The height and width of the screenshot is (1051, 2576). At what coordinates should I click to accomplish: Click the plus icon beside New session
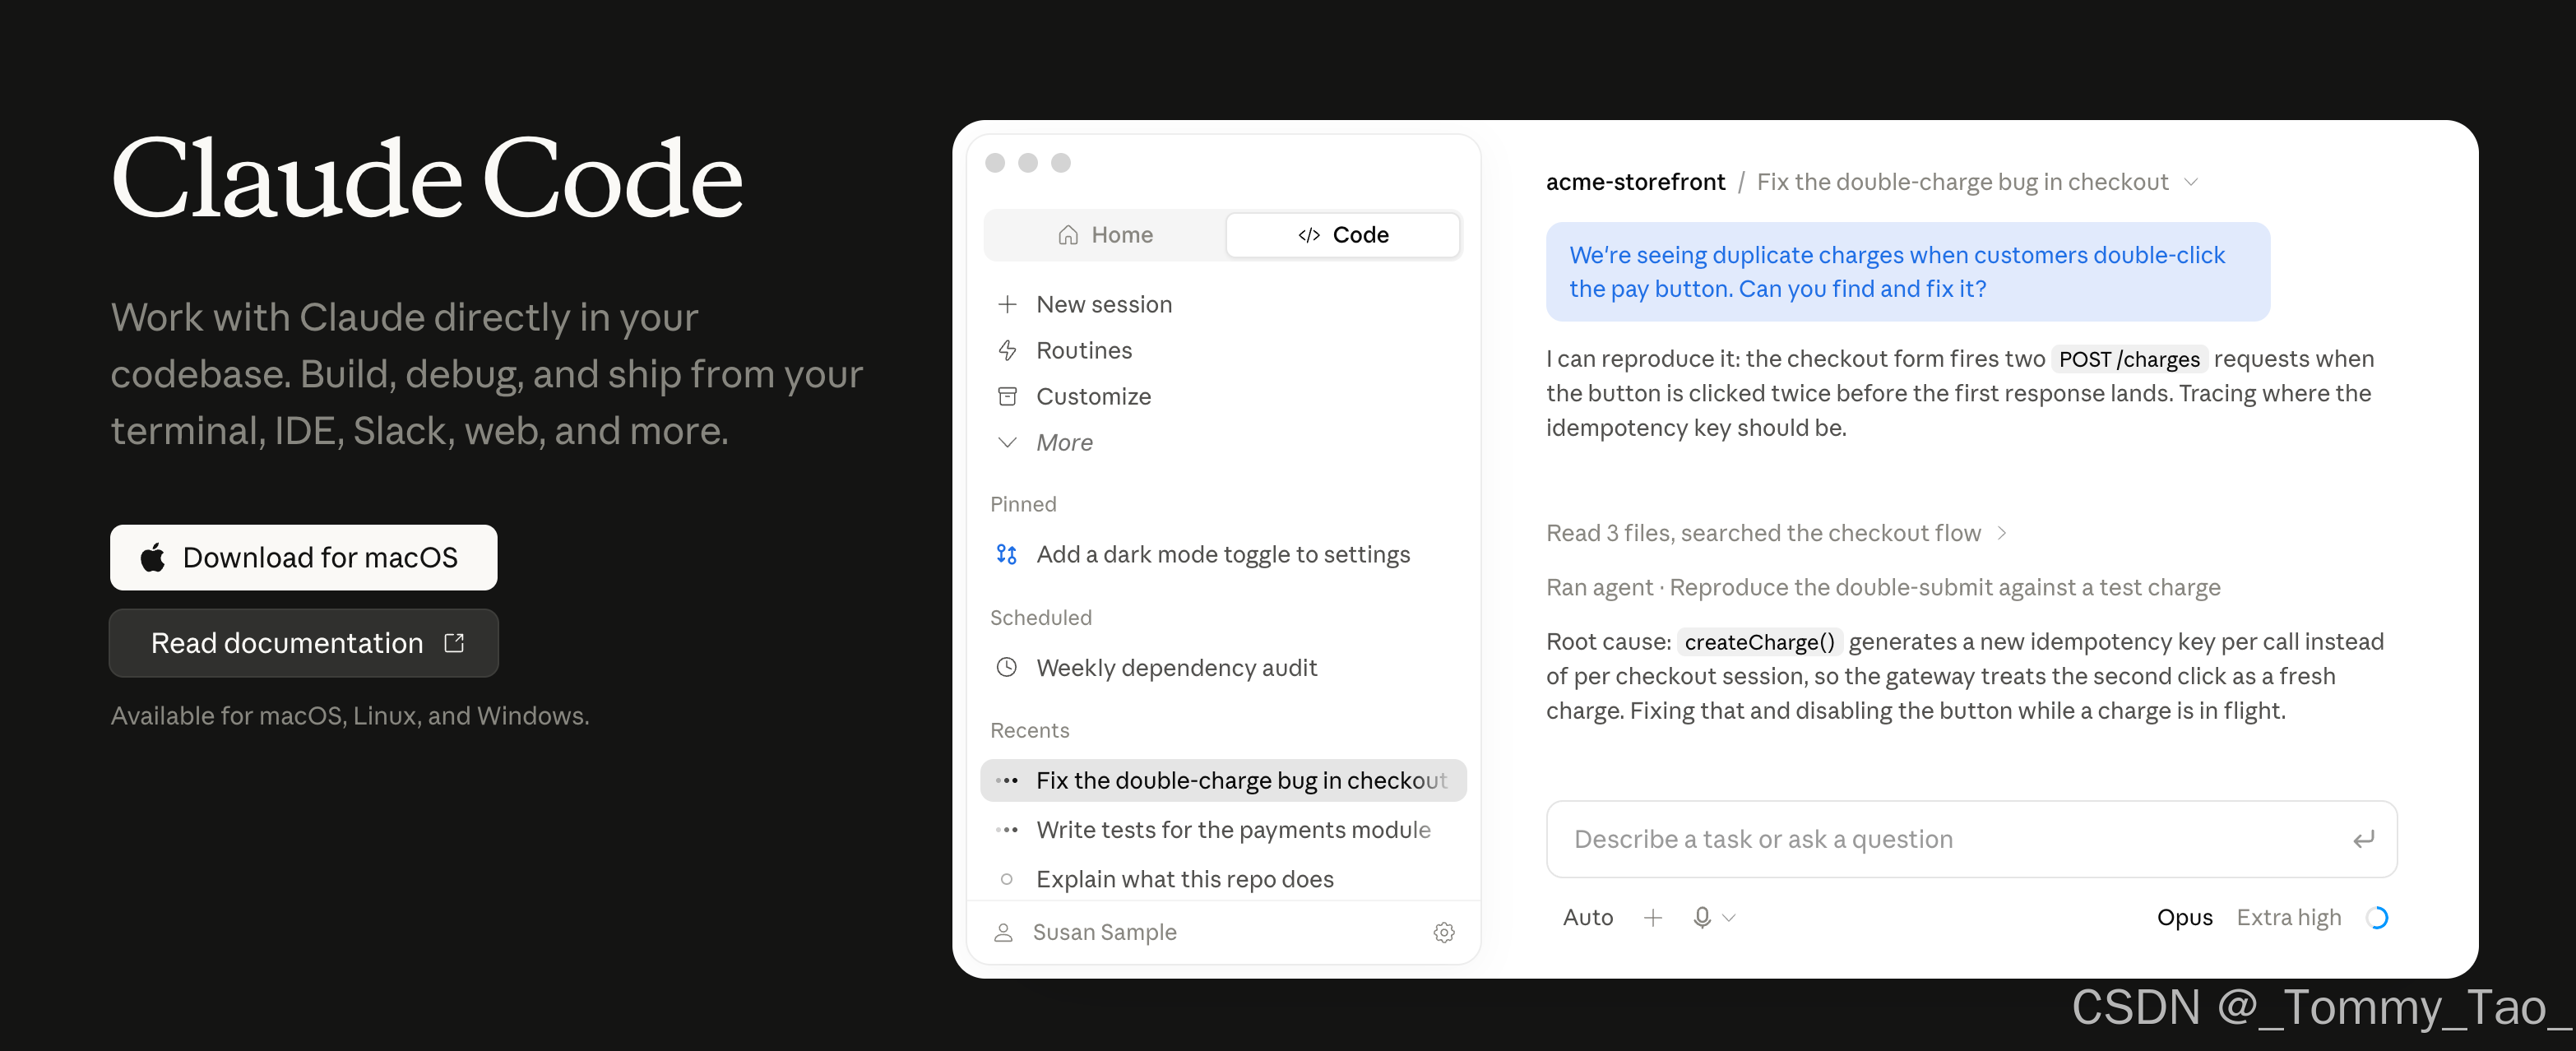pos(1007,304)
